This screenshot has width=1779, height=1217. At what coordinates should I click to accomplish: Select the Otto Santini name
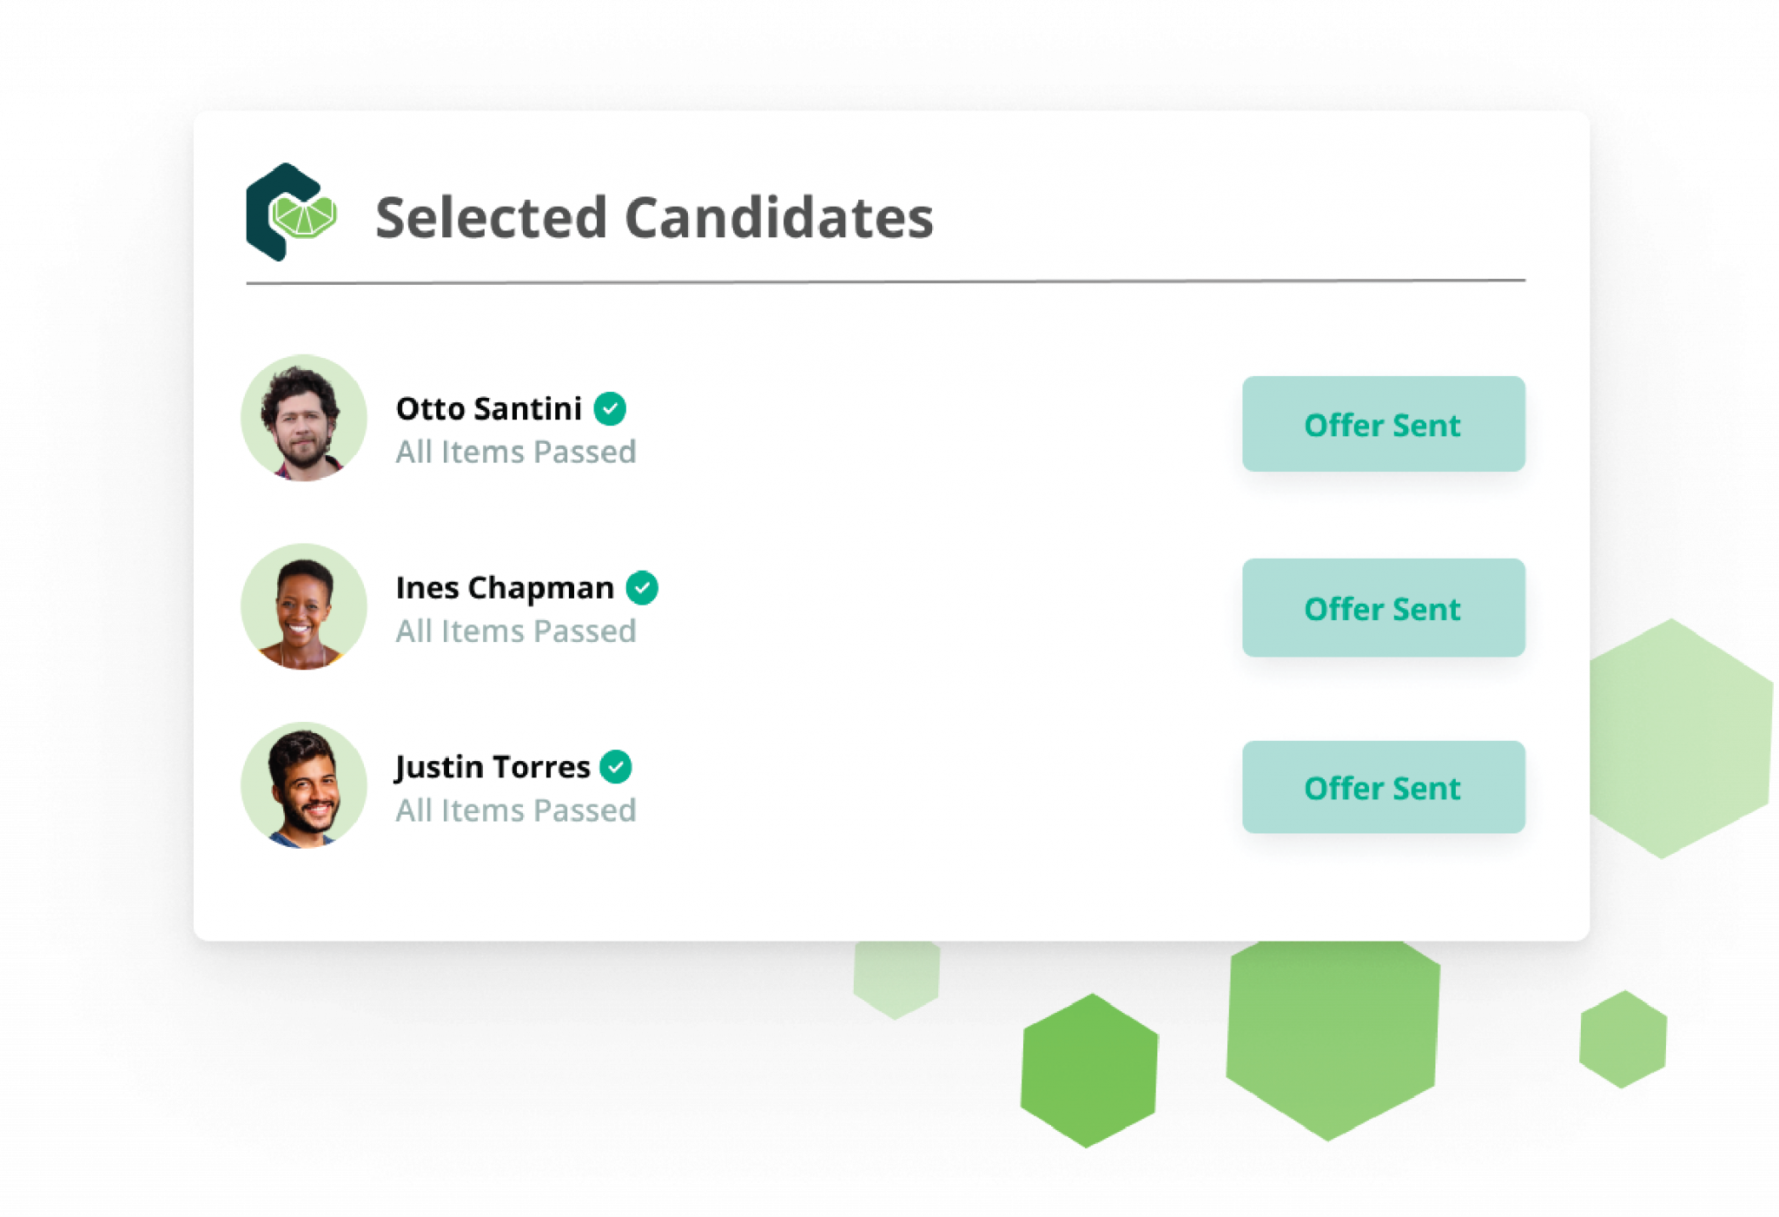coord(488,408)
